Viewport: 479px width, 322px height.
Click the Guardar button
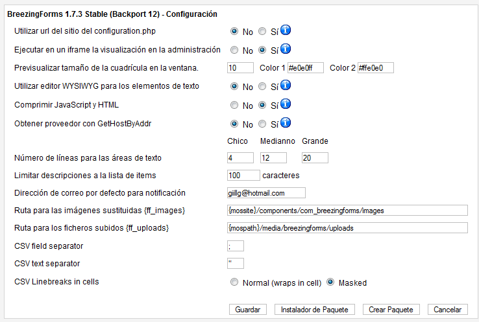coord(248,310)
